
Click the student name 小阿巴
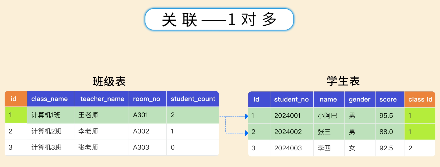(327, 115)
